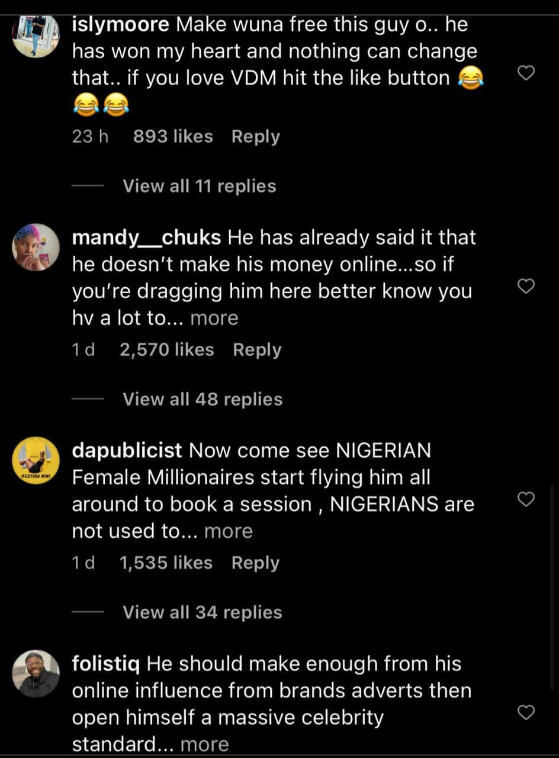View all 34 replies

[202, 612]
